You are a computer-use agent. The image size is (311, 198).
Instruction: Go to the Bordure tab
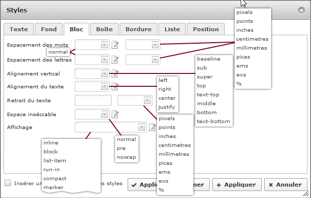tap(139, 29)
